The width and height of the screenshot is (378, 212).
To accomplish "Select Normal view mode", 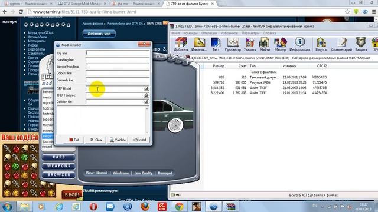I will pos(102,173).
